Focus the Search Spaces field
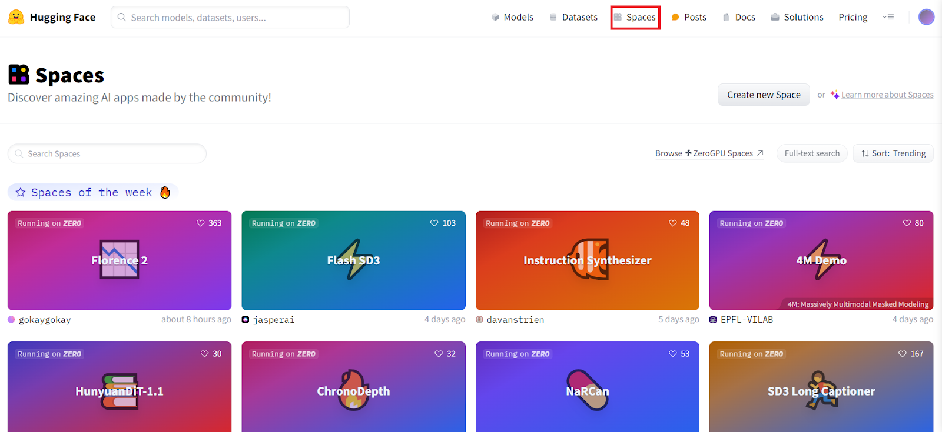942x432 pixels. click(x=107, y=153)
